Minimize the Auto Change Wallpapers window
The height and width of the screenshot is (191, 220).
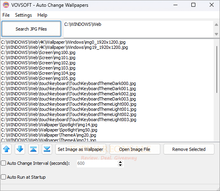(175, 5)
